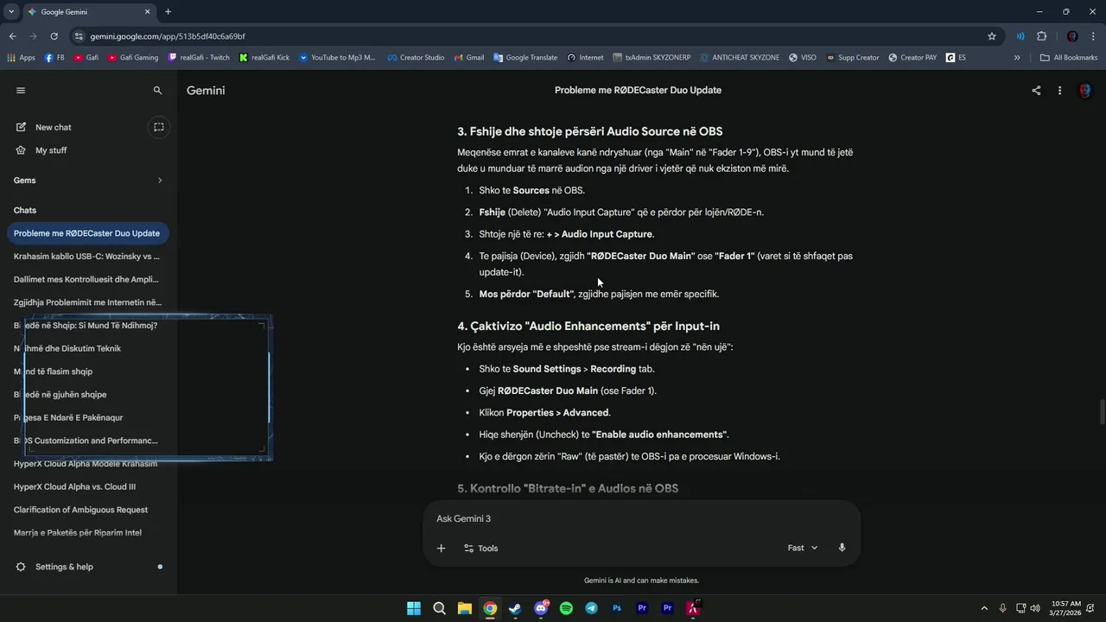
Task: Open the HyperX Cloud Alpha Modele Krahasim chat
Action: [x=86, y=464]
